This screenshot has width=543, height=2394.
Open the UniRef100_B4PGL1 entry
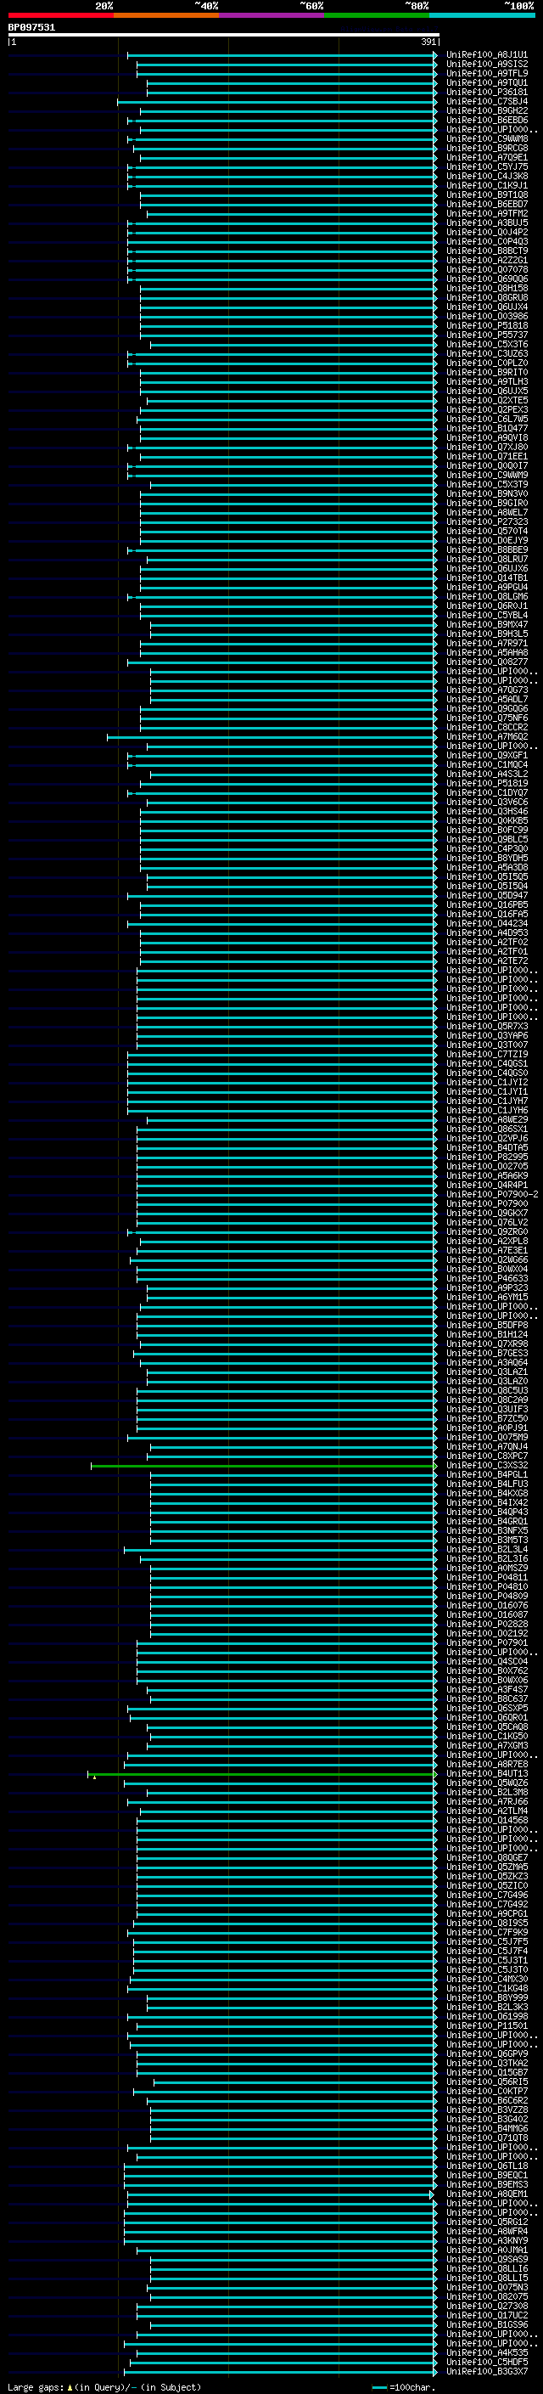pyautogui.click(x=486, y=1475)
